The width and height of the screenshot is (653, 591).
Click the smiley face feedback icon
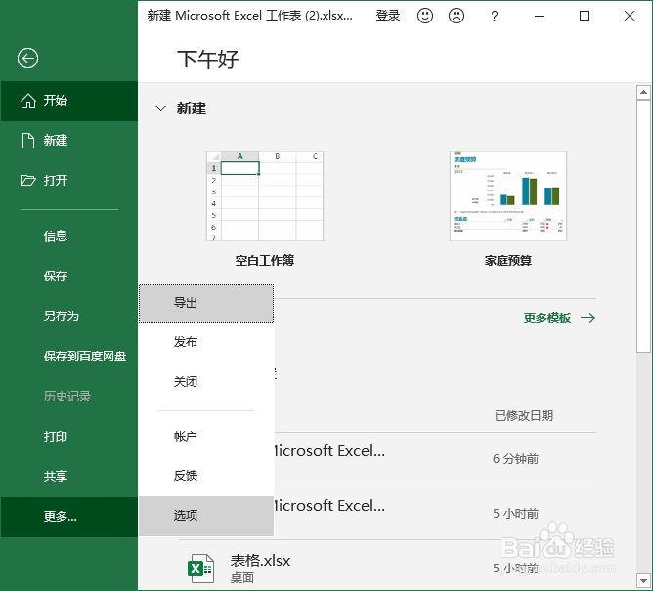coord(425,16)
